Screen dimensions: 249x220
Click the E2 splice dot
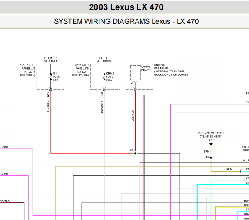coord(135,153)
